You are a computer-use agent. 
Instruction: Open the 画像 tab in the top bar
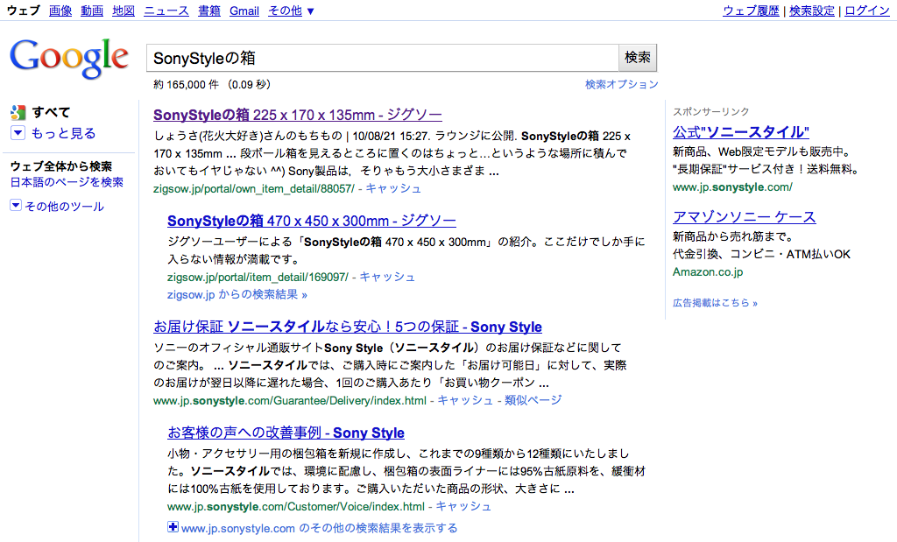point(60,11)
